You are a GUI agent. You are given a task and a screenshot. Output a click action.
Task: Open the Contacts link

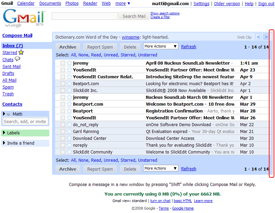tap(12, 104)
